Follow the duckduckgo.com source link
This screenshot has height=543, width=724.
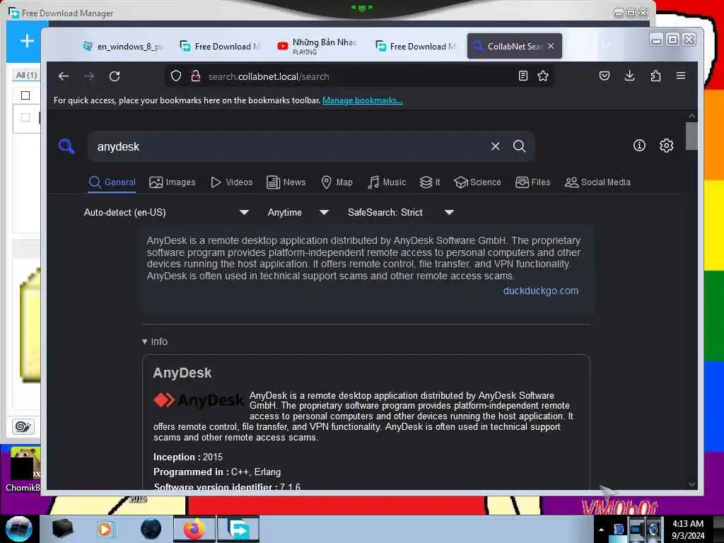pos(541,291)
